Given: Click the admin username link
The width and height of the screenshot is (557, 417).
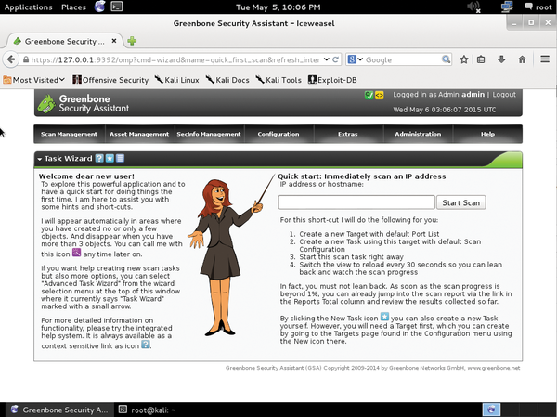Looking at the screenshot, I should [x=473, y=94].
